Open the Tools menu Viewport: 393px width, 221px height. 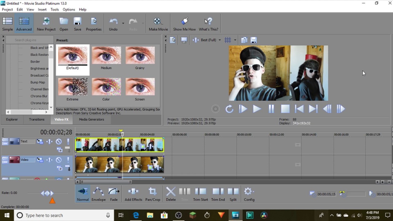55,10
